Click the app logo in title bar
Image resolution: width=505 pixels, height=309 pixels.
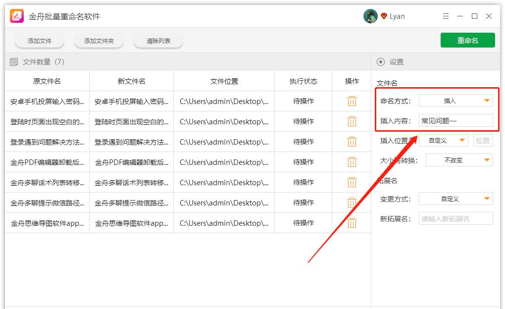tap(17, 16)
